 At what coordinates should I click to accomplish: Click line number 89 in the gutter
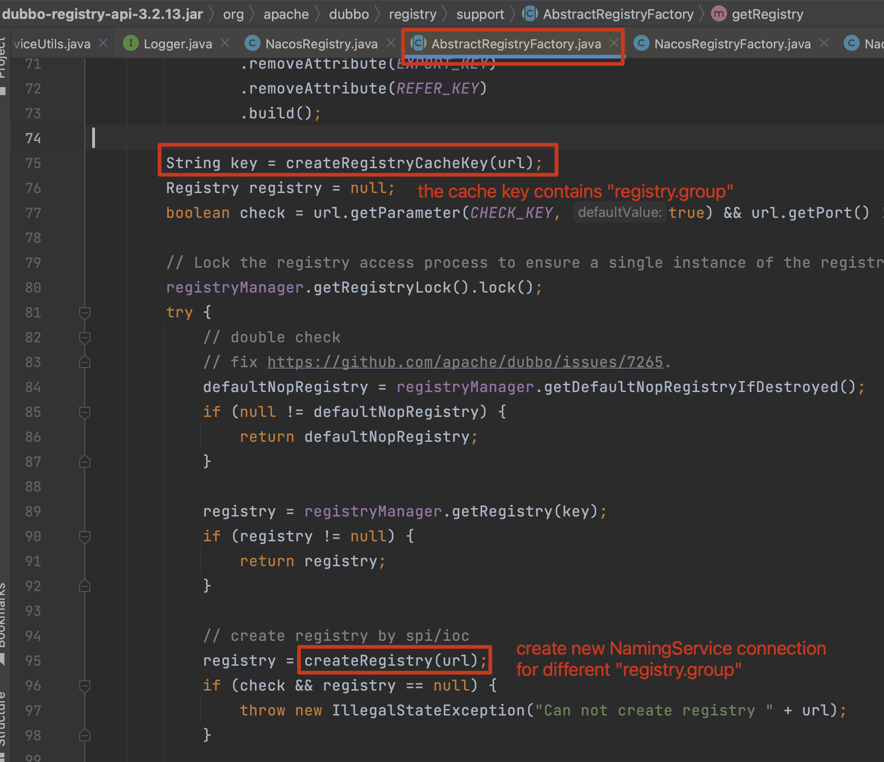click(33, 511)
